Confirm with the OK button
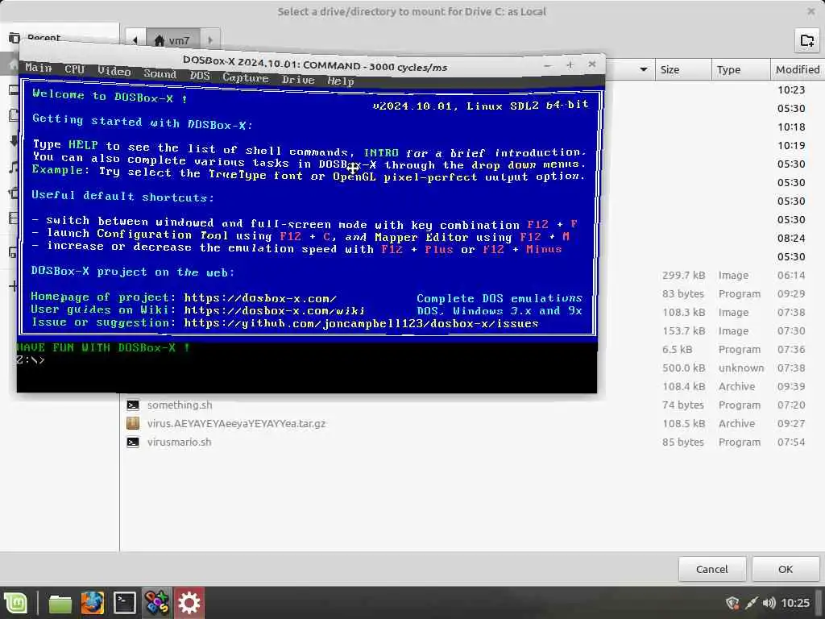 [x=785, y=569]
